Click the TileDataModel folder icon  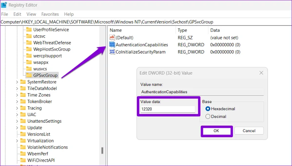click(23, 88)
